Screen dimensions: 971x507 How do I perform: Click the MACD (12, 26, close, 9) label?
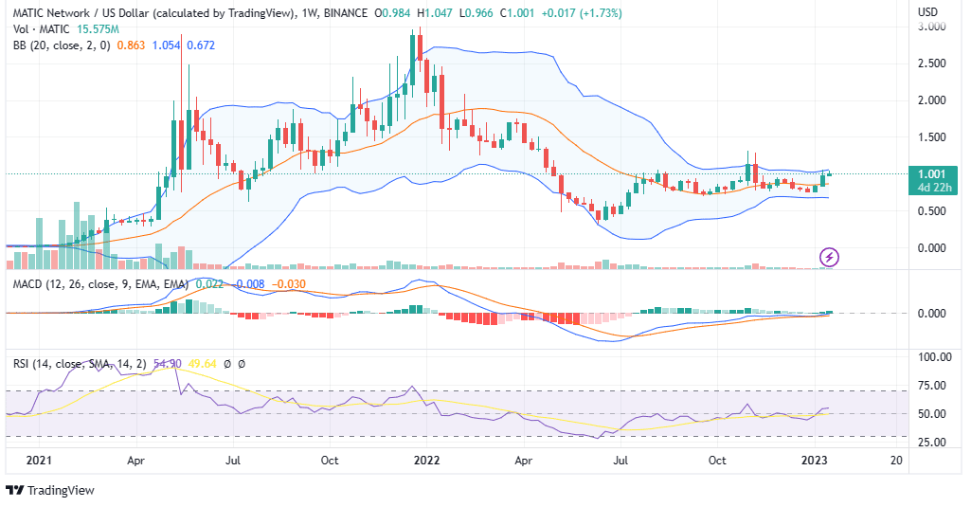(101, 284)
